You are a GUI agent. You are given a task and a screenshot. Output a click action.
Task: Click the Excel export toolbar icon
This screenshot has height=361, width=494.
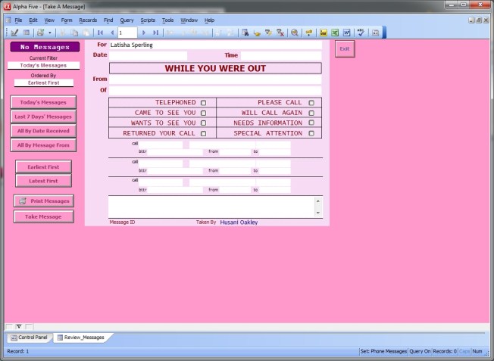point(334,33)
